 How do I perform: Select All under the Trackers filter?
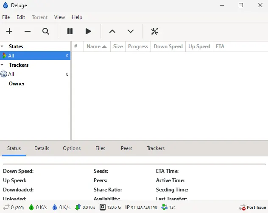(11, 74)
